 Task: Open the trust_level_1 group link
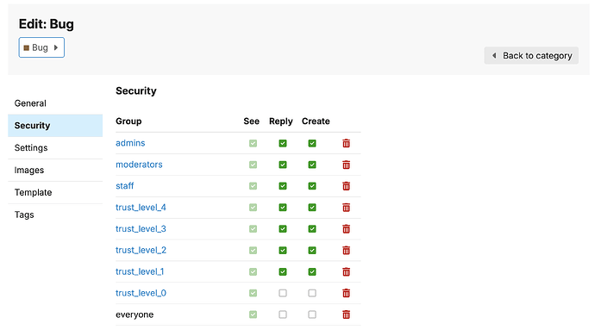coord(140,271)
